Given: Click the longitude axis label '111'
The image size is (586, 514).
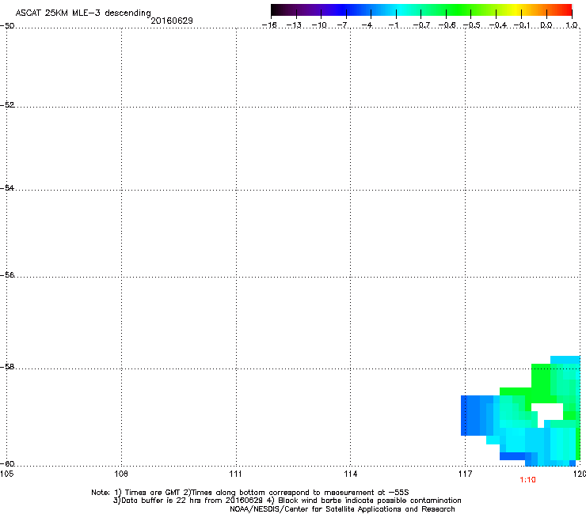Looking at the screenshot, I should pyautogui.click(x=235, y=474).
